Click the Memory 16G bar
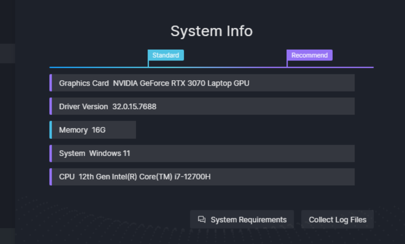 point(93,130)
